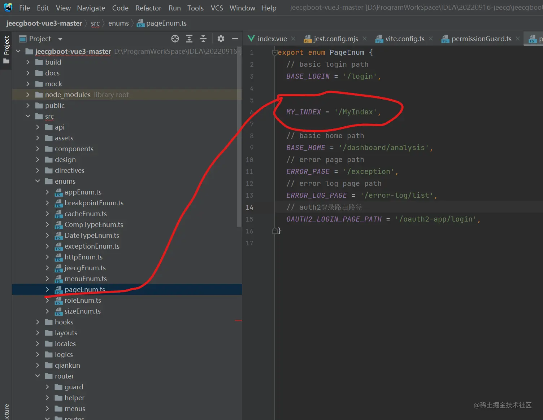Toggle the Project panel visibility with the minimize icon
This screenshot has height=420, width=543.
pos(235,39)
